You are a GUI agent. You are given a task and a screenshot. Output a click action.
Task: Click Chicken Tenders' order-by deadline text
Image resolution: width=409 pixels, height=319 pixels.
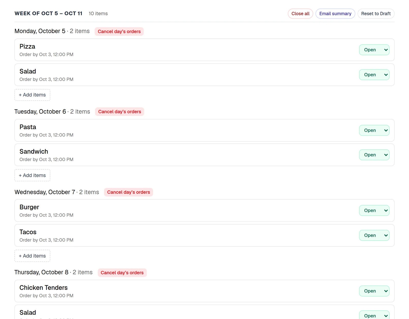(x=46, y=296)
